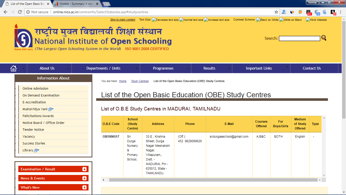346x195 pixels.
Task: Click the email sridurgaaschool@gmail.com
Action: pyautogui.click(x=229, y=137)
